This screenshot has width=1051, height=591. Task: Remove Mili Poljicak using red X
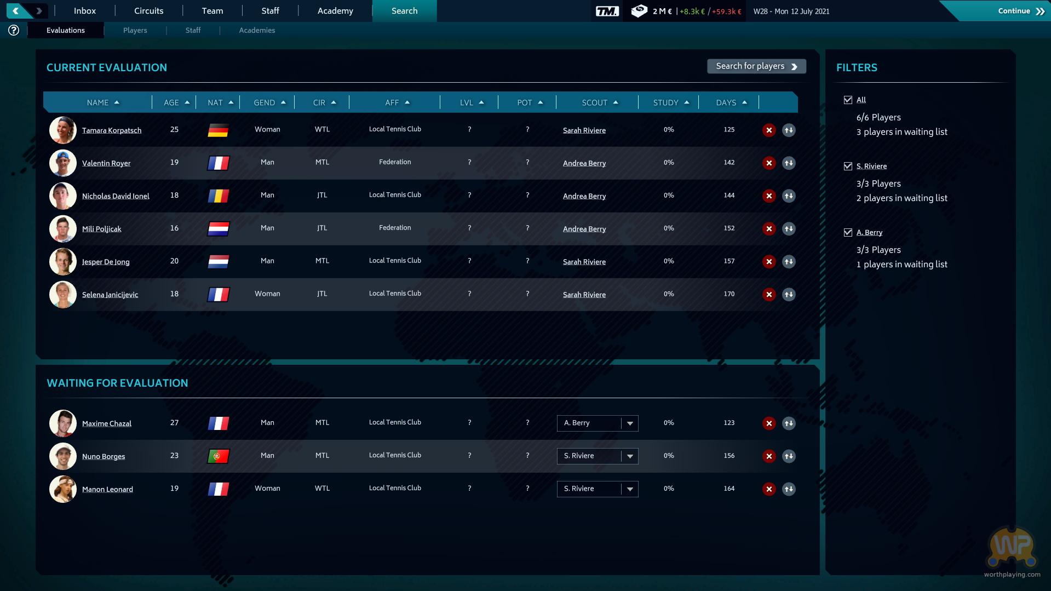tap(769, 228)
